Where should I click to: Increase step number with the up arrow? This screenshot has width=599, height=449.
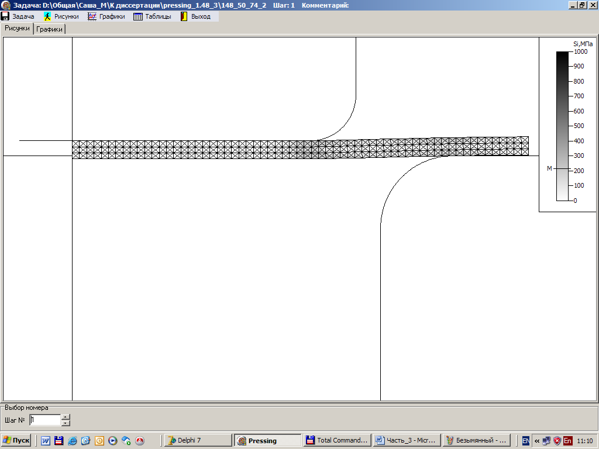[x=66, y=417]
